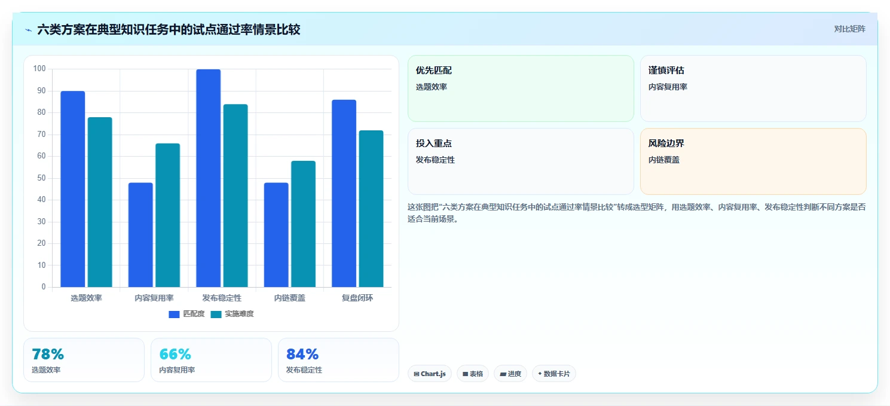Image resolution: width=890 pixels, height=406 pixels.
Task: Click the blue 匹配度 bar for 选题效率
Action: click(x=73, y=189)
